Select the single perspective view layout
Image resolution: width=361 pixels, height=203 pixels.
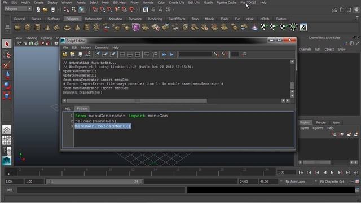tap(7, 130)
